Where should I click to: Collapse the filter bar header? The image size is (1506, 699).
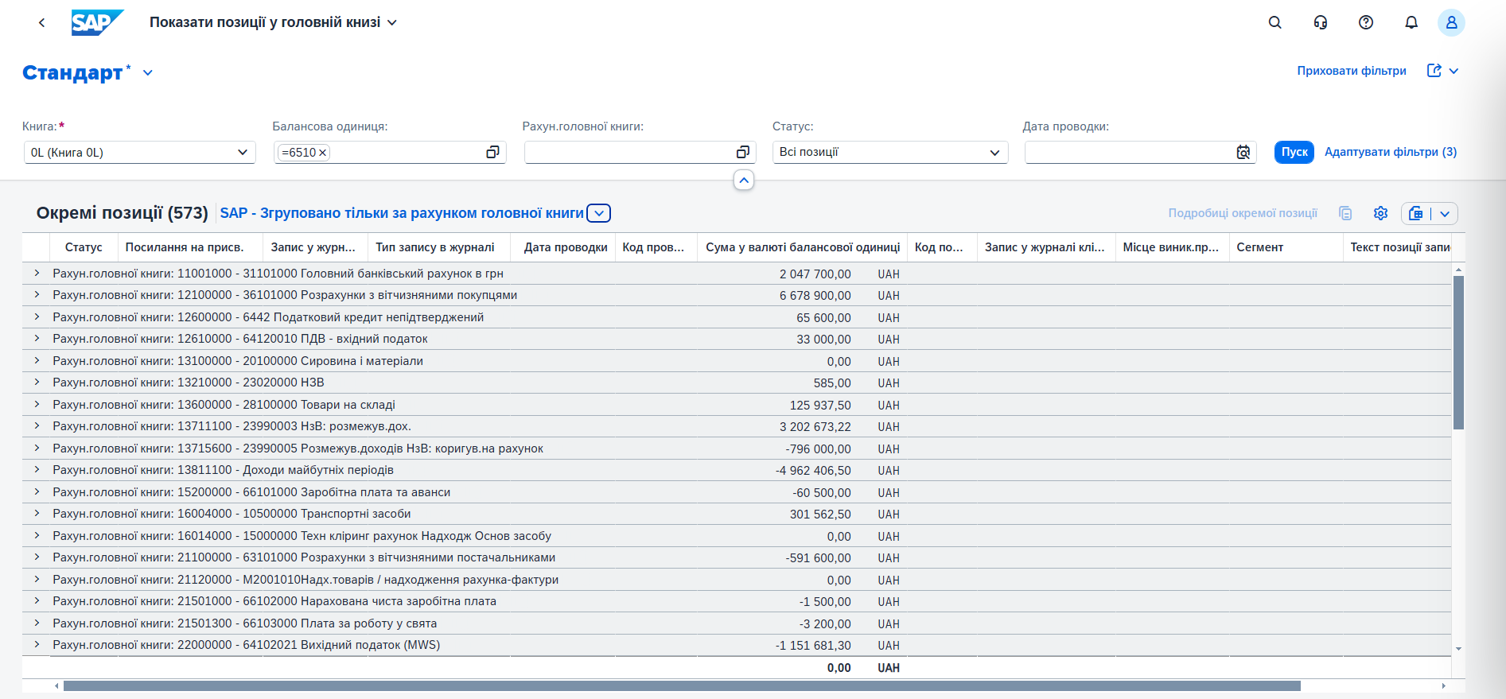pos(743,181)
